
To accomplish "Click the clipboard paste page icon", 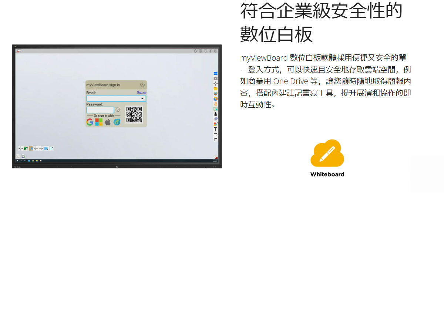I will 31,148.
